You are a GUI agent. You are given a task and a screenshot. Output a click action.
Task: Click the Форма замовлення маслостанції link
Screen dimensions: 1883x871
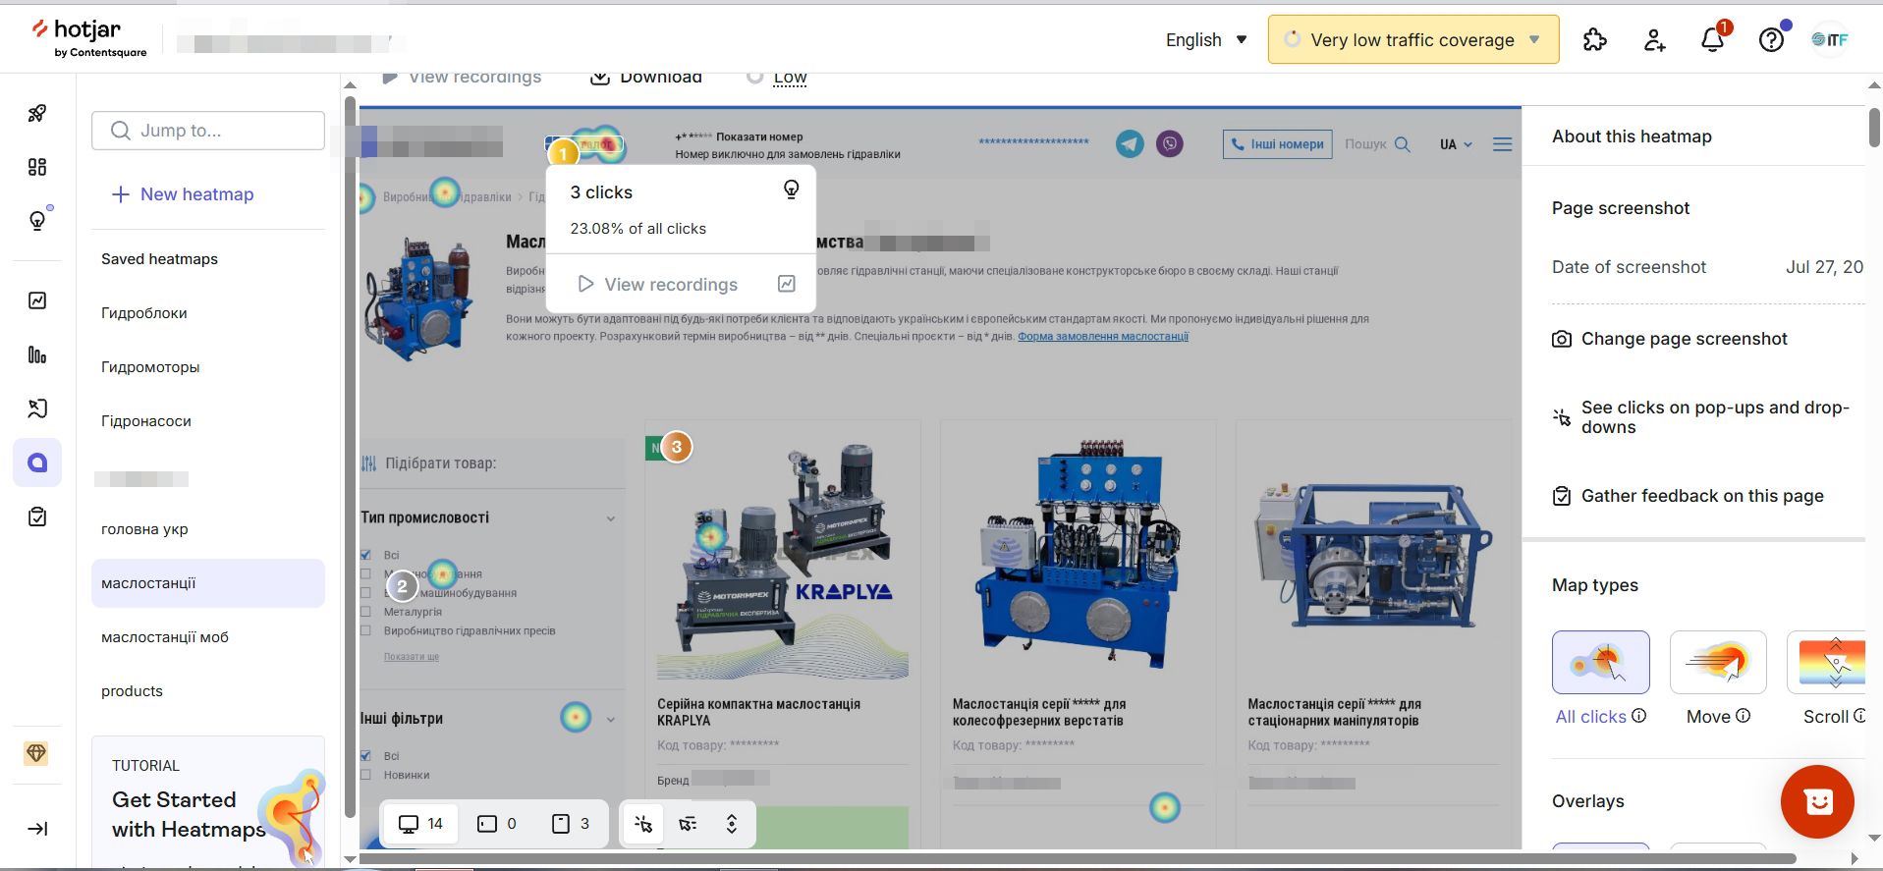click(1103, 336)
